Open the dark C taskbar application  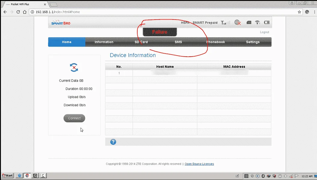coord(35,175)
